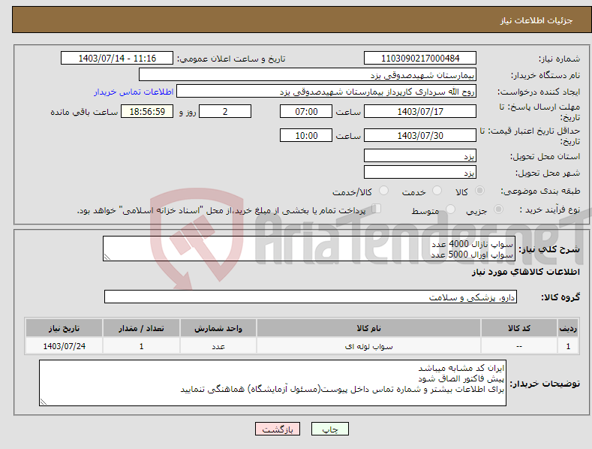Click the price validity time 10:00
The width and height of the screenshot is (592, 449).
coord(306,135)
